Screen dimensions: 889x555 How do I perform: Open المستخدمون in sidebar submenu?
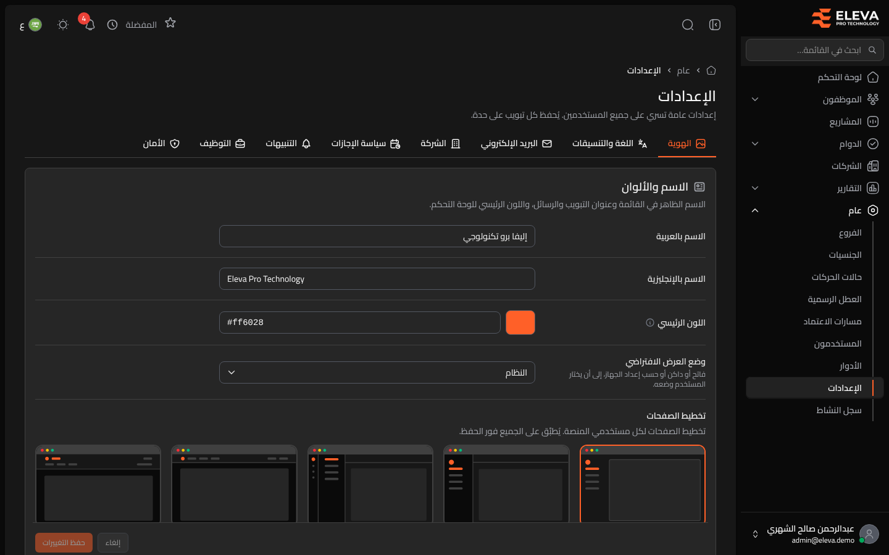[x=815, y=343]
